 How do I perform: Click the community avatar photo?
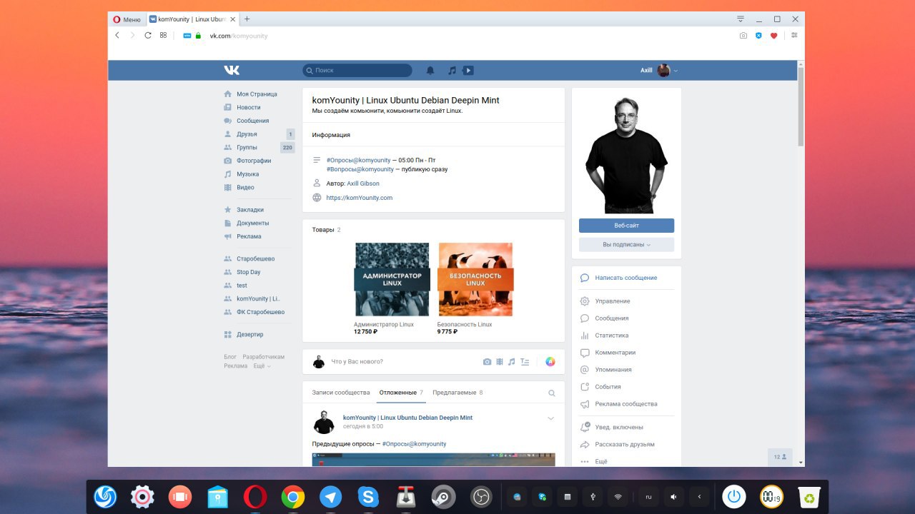coord(626,154)
